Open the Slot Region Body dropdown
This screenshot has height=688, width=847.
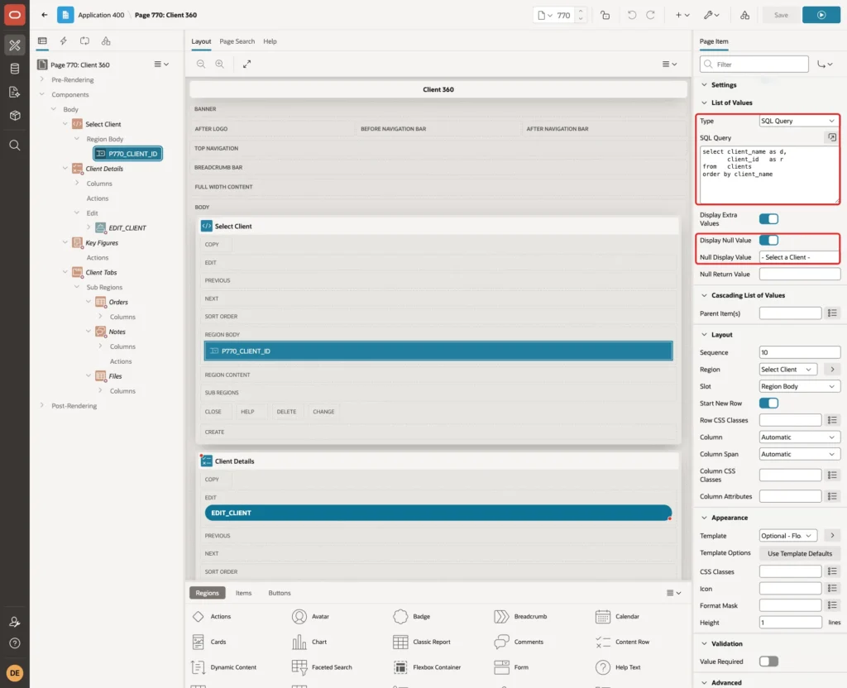pyautogui.click(x=799, y=387)
